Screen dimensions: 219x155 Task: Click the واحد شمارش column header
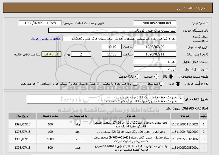point(78,116)
